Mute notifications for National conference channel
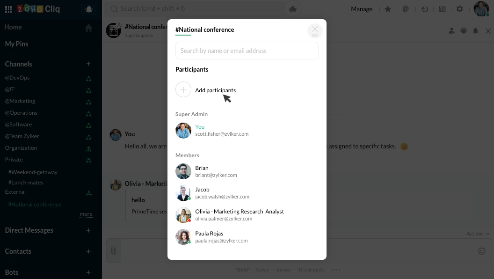This screenshot has height=279, width=494. click(476, 30)
